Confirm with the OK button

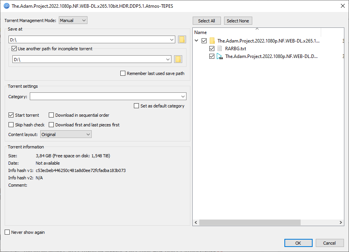298,243
